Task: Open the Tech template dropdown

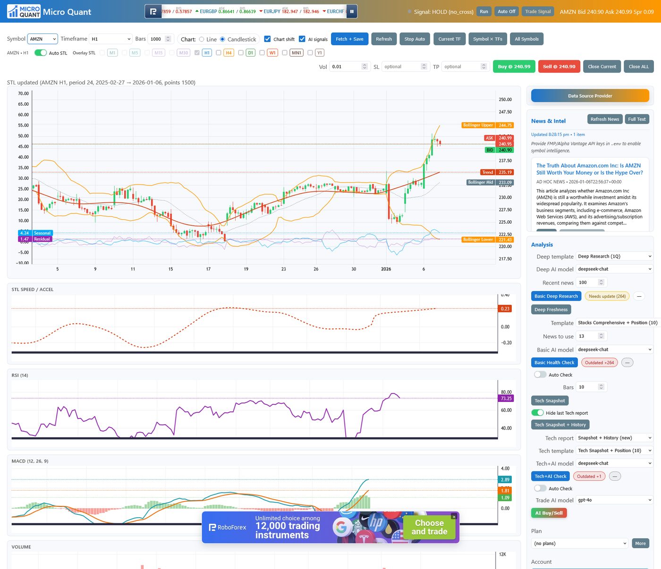Action: [615, 451]
